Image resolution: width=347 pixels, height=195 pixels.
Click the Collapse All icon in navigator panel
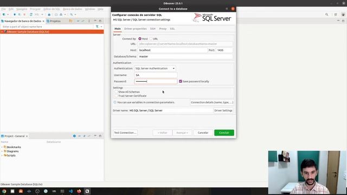78,21
